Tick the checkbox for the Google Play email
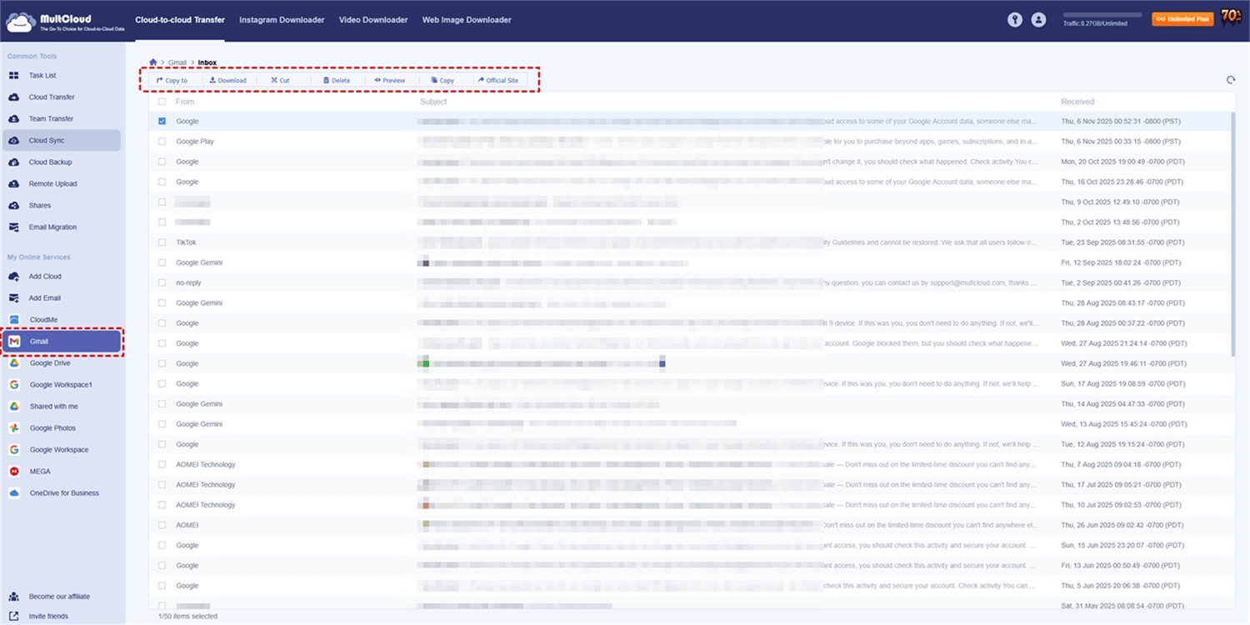Image resolution: width=1250 pixels, height=625 pixels. coord(162,142)
